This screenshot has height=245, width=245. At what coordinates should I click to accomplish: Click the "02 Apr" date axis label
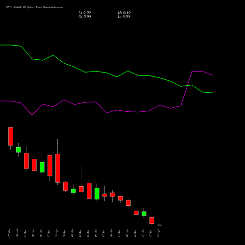33,233
